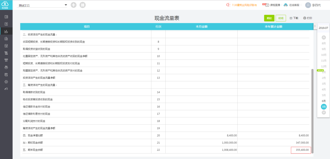
Task: Click the vertical scrollbar of the table
Action: (312, 110)
